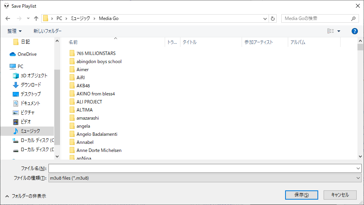Open the ファイルの種類 m3u8 dropdown
364x205 pixels.
pos(205,178)
